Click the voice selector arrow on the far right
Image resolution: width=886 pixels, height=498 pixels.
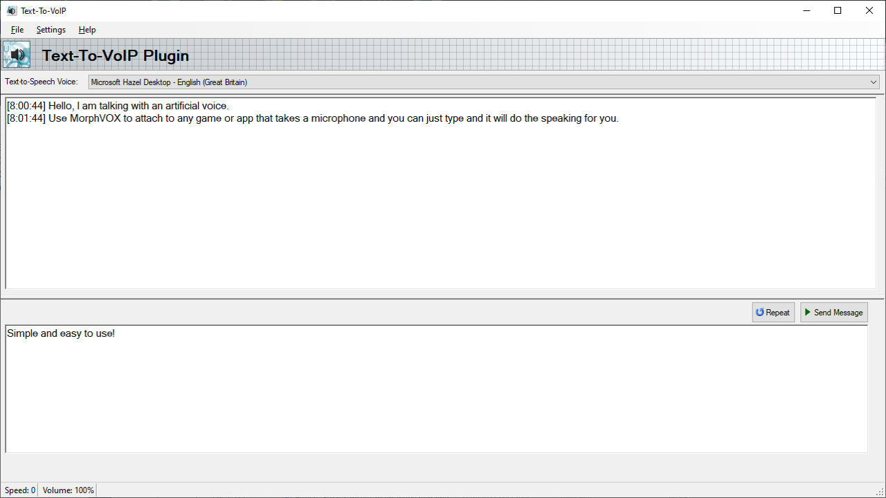pyautogui.click(x=873, y=82)
